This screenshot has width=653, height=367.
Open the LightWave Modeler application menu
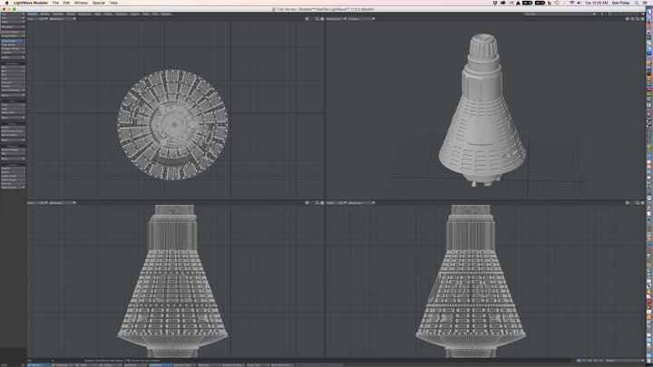click(31, 3)
